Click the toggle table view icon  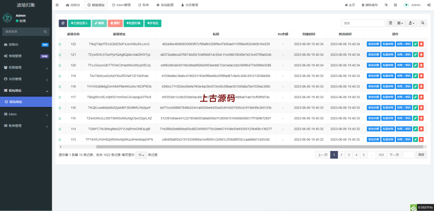coord(390,24)
